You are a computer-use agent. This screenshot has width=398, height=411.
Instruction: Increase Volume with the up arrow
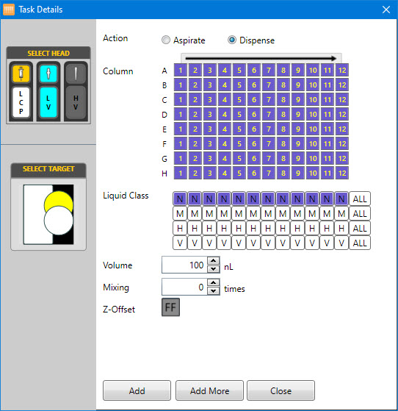[214, 260]
